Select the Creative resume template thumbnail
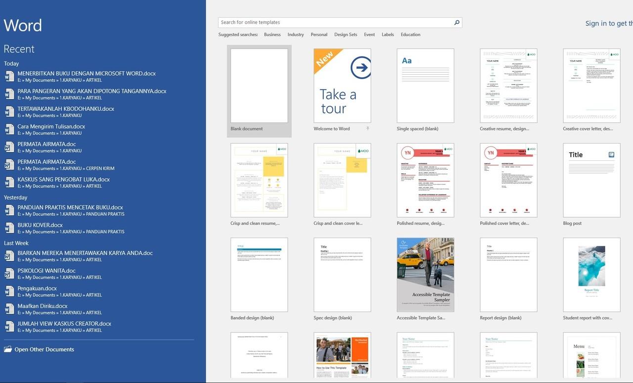This screenshot has width=633, height=383. click(x=508, y=86)
